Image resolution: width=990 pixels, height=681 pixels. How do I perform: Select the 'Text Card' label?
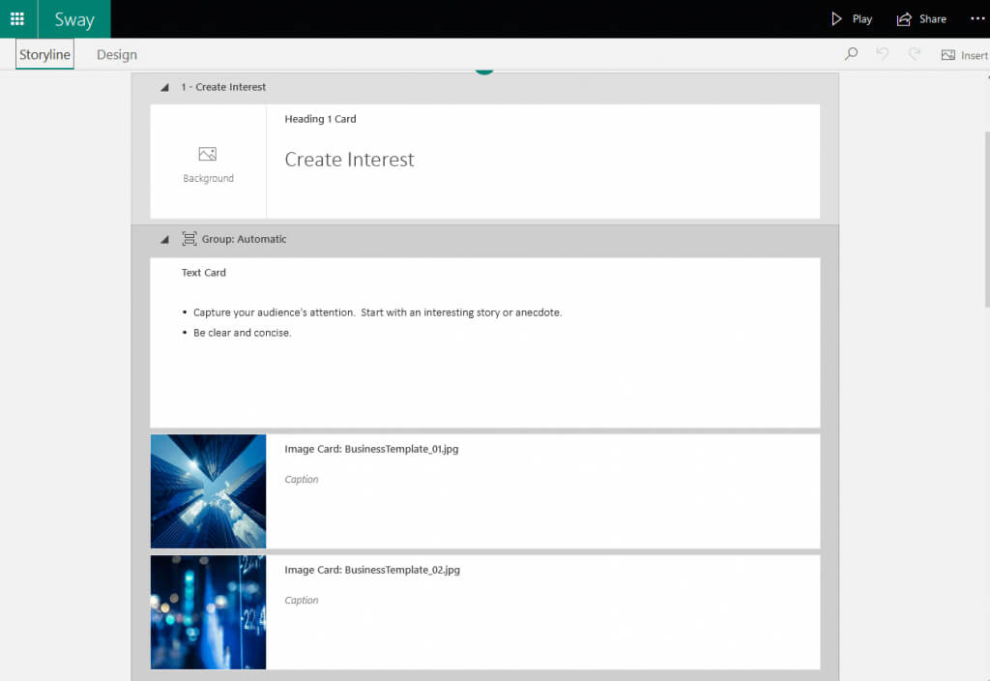tap(203, 272)
